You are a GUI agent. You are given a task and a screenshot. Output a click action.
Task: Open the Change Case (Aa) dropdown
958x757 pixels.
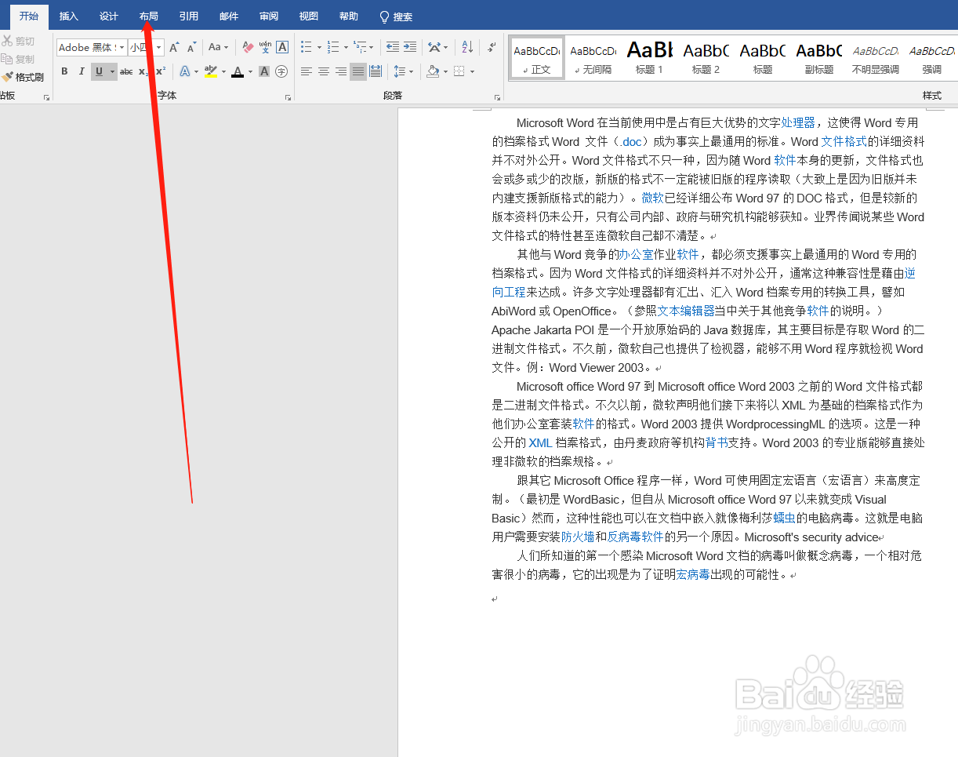tap(218, 48)
